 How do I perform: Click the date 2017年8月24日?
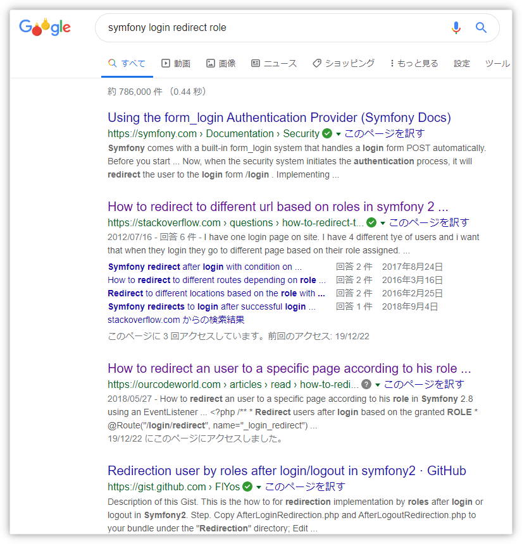click(412, 267)
